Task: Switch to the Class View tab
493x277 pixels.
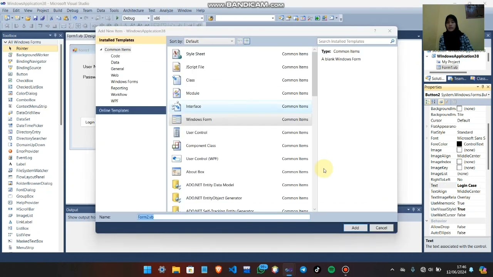Action: pos(480,78)
